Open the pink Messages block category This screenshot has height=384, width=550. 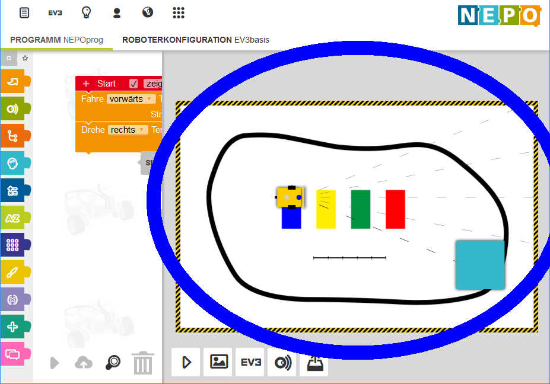(x=15, y=354)
